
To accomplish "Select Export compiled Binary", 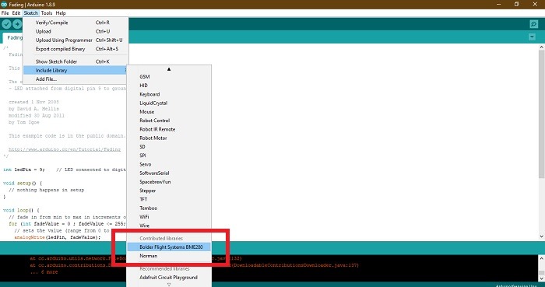I will pyautogui.click(x=76, y=49).
